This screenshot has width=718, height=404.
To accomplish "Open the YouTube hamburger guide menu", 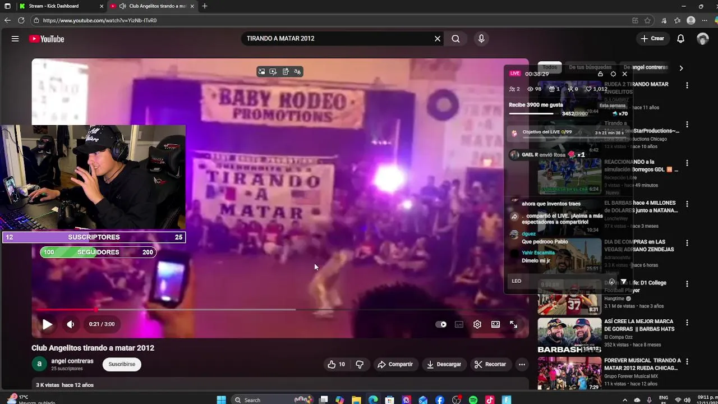I will (15, 39).
